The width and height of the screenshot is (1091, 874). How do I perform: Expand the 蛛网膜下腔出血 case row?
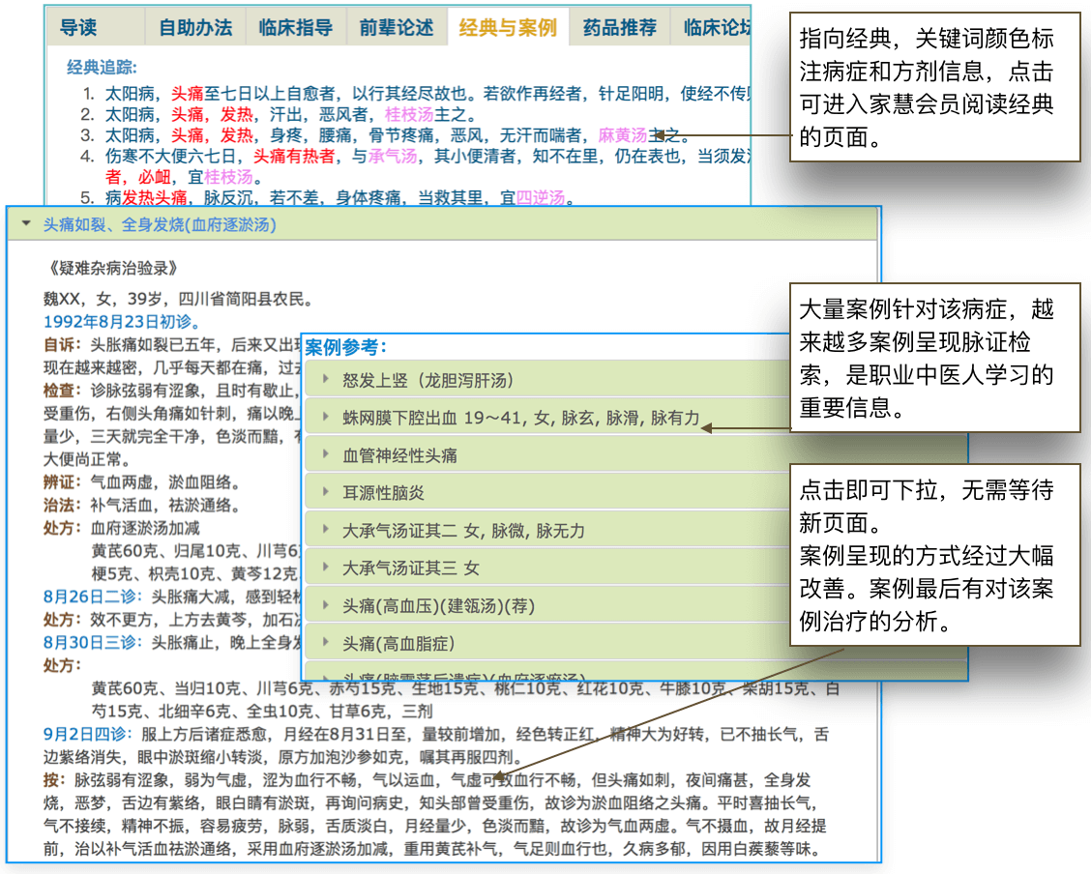coord(327,418)
